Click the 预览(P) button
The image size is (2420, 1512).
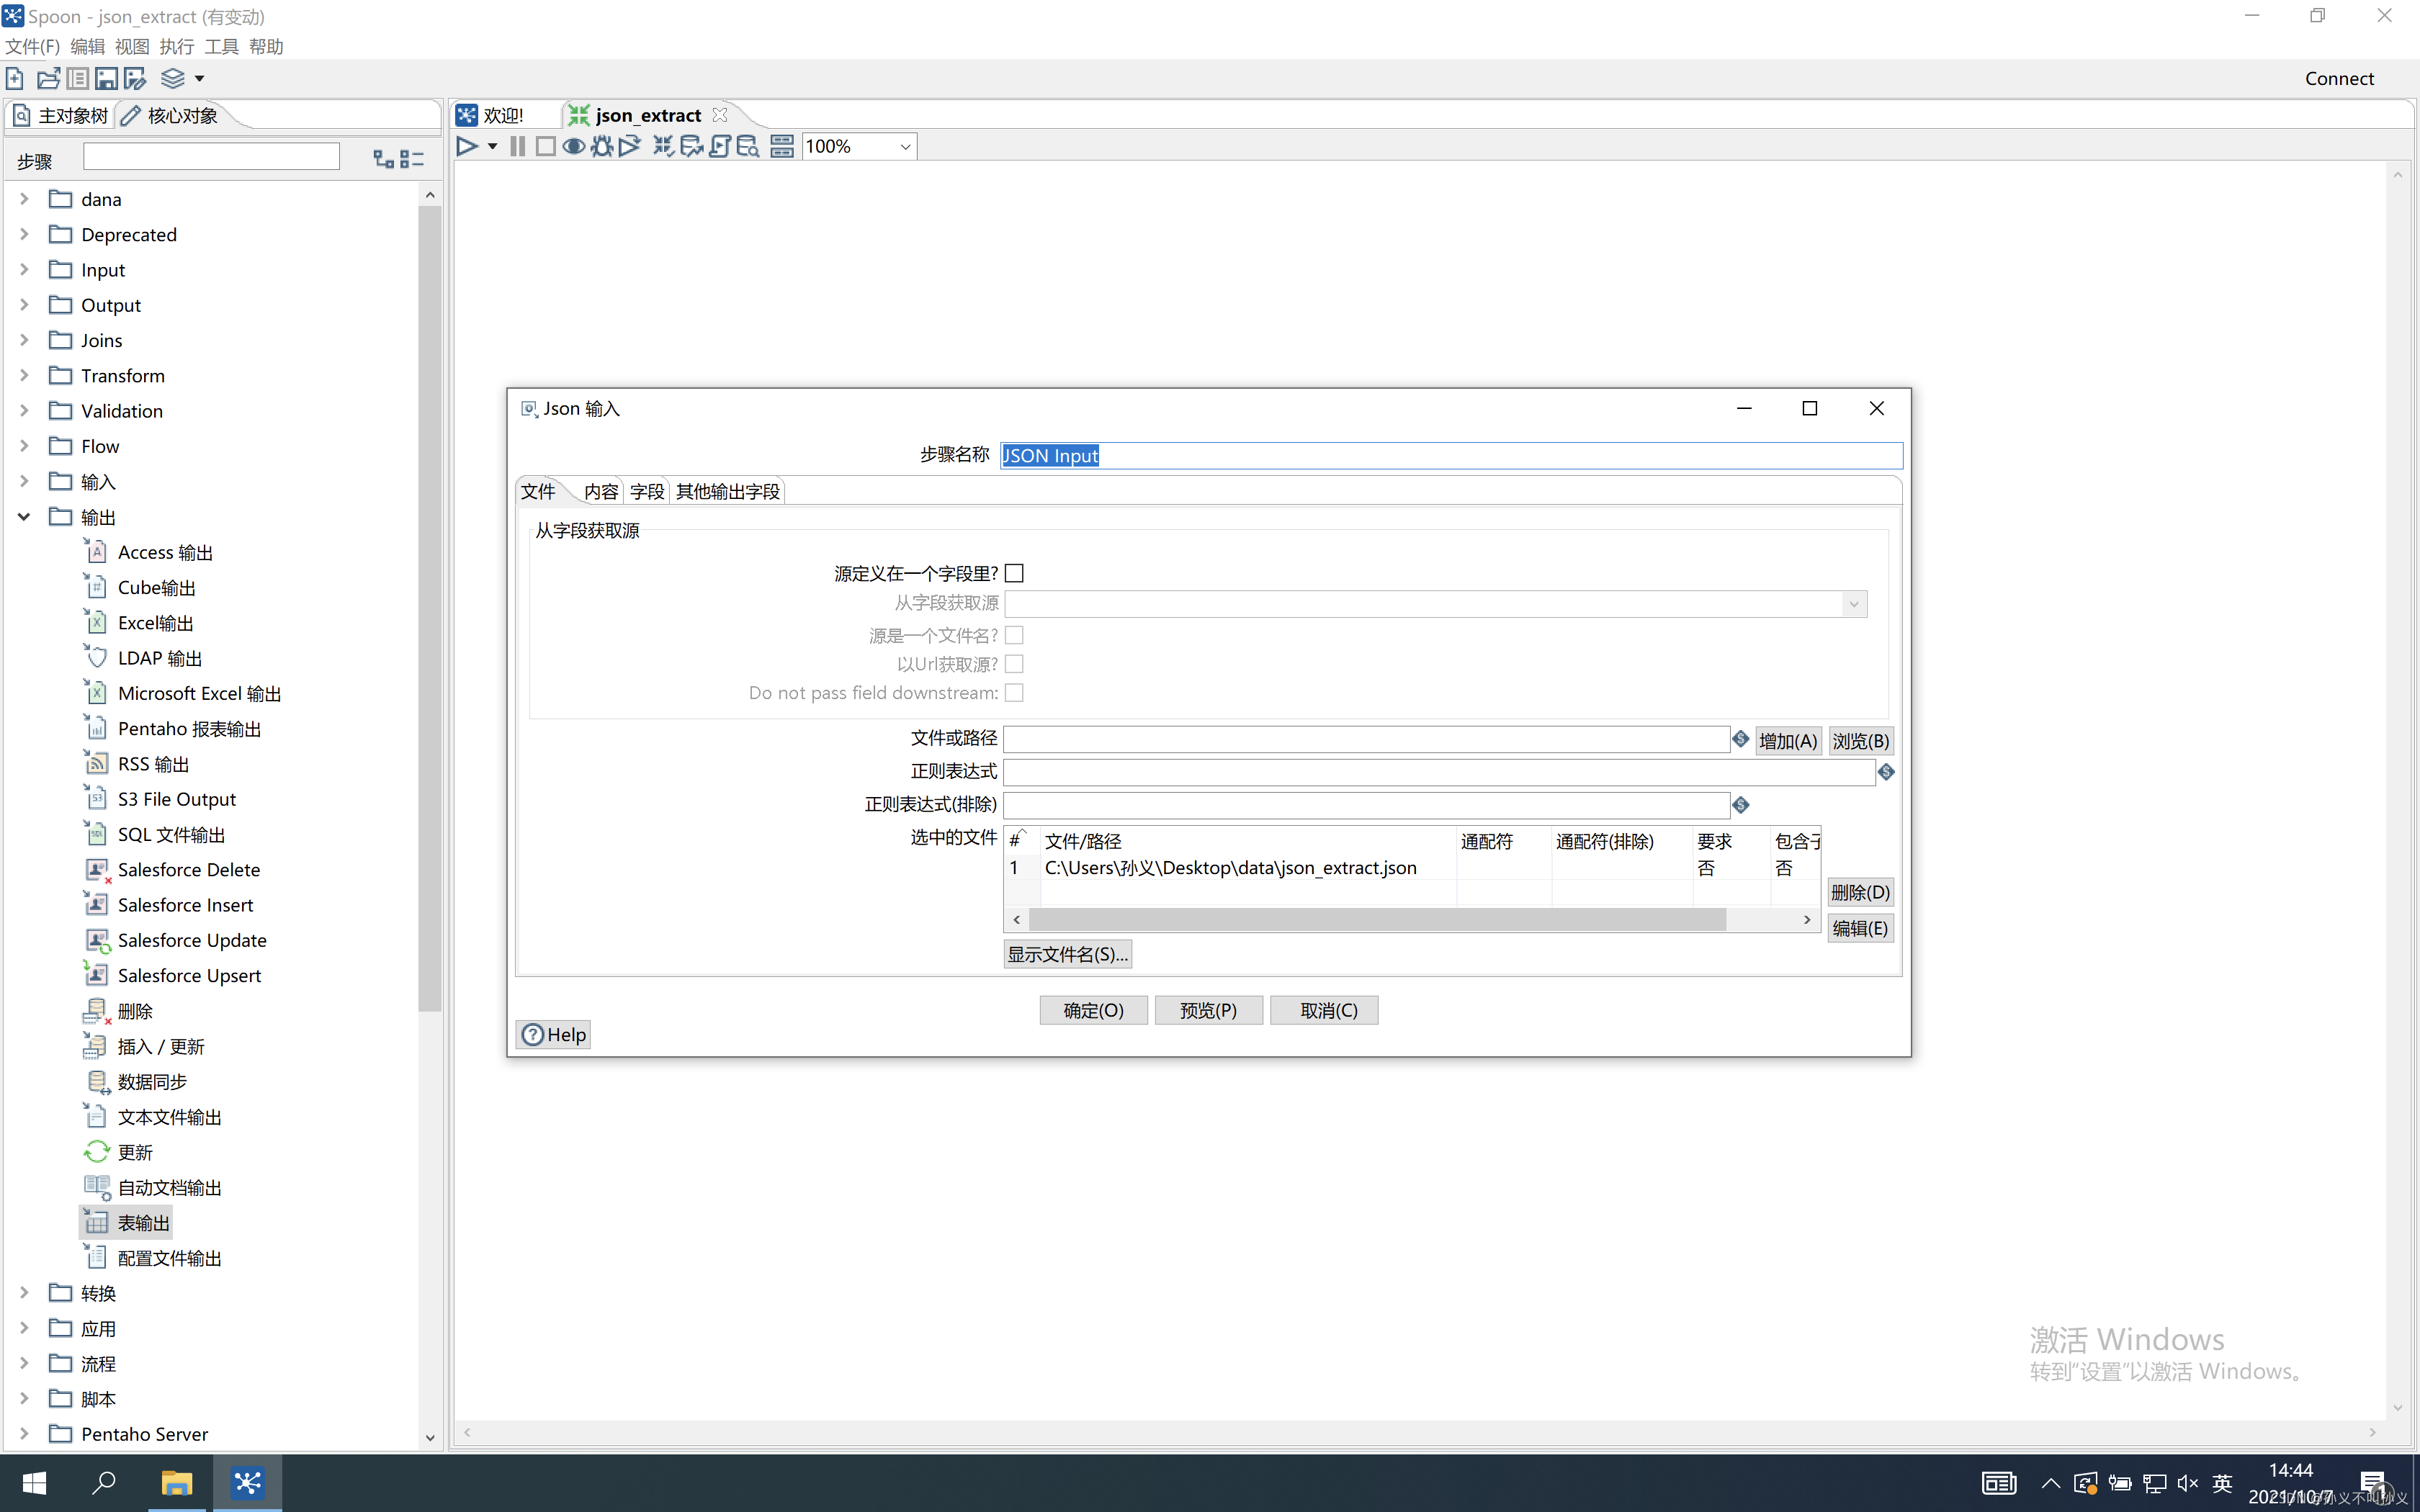click(x=1208, y=1010)
